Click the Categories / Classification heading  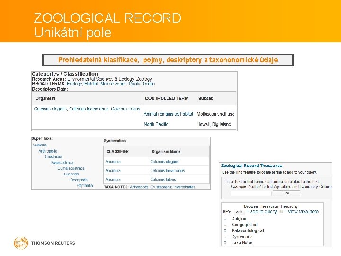tap(65, 74)
